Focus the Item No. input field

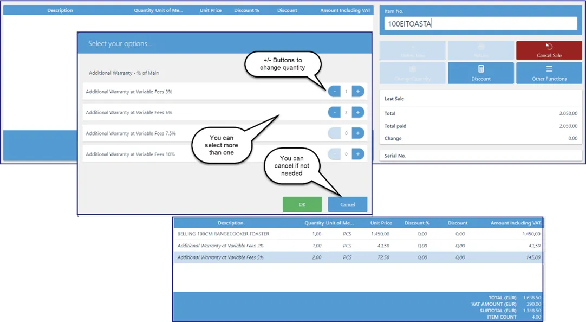point(480,23)
